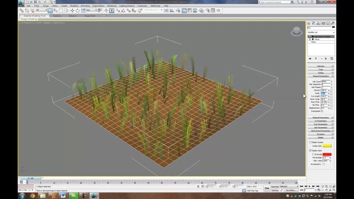Open the Mirror tool
354x199 pixels.
pos(166,11)
